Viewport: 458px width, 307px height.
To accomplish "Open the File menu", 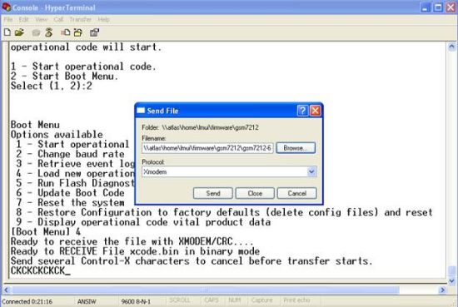I will pyautogui.click(x=8, y=20).
